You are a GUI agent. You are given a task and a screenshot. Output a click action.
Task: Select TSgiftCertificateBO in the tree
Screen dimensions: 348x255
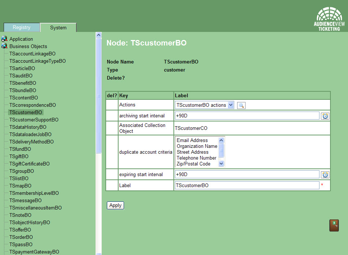coord(30,164)
